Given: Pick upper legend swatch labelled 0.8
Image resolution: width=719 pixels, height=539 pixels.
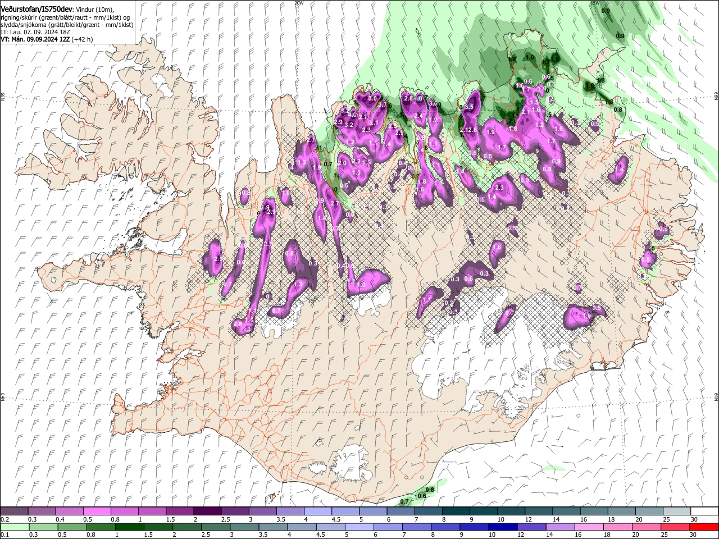Looking at the screenshot, I should click(x=125, y=511).
